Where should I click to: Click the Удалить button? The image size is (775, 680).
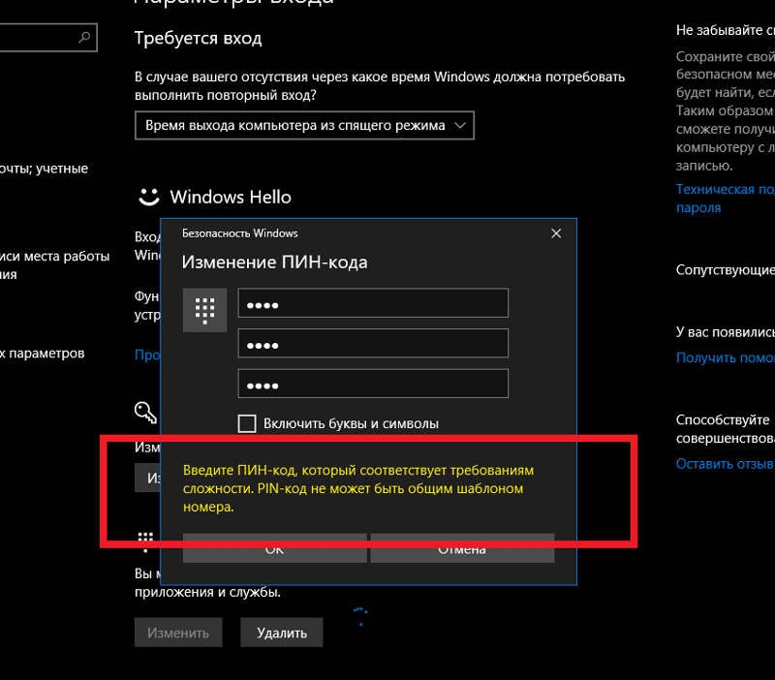pyautogui.click(x=281, y=632)
